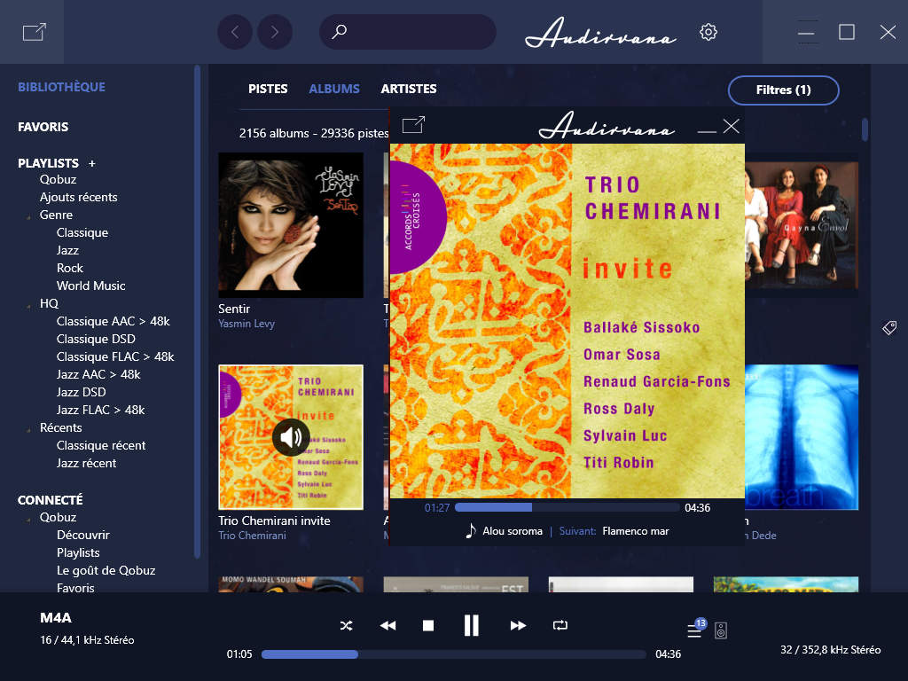Screen dimensions: 908x681
Task: Select Classique AAC > 48k playlist
Action: tap(113, 321)
